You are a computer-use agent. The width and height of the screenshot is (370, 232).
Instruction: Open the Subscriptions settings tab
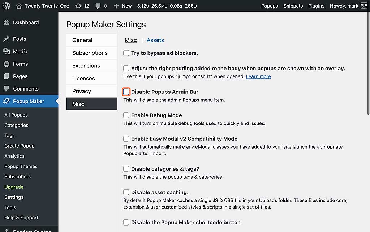(92, 53)
